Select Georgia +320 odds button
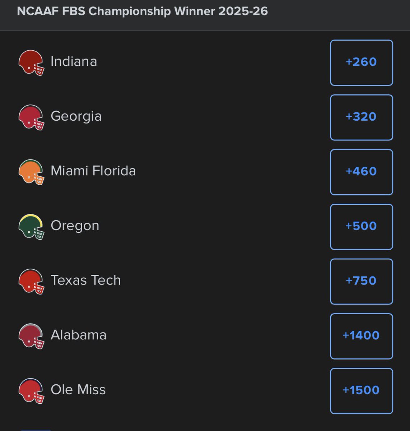Screen dimensions: 410x431 pos(362,117)
